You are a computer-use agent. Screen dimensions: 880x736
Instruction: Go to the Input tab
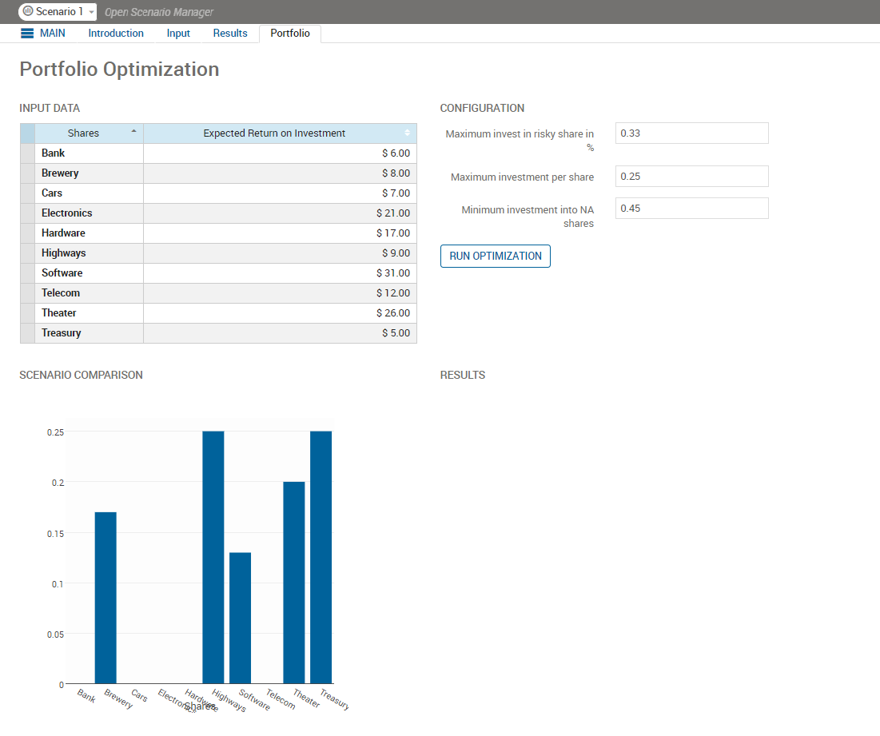(x=178, y=34)
